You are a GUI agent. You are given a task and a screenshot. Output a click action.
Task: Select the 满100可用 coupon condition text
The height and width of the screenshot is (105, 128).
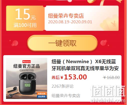click(x=25, y=25)
